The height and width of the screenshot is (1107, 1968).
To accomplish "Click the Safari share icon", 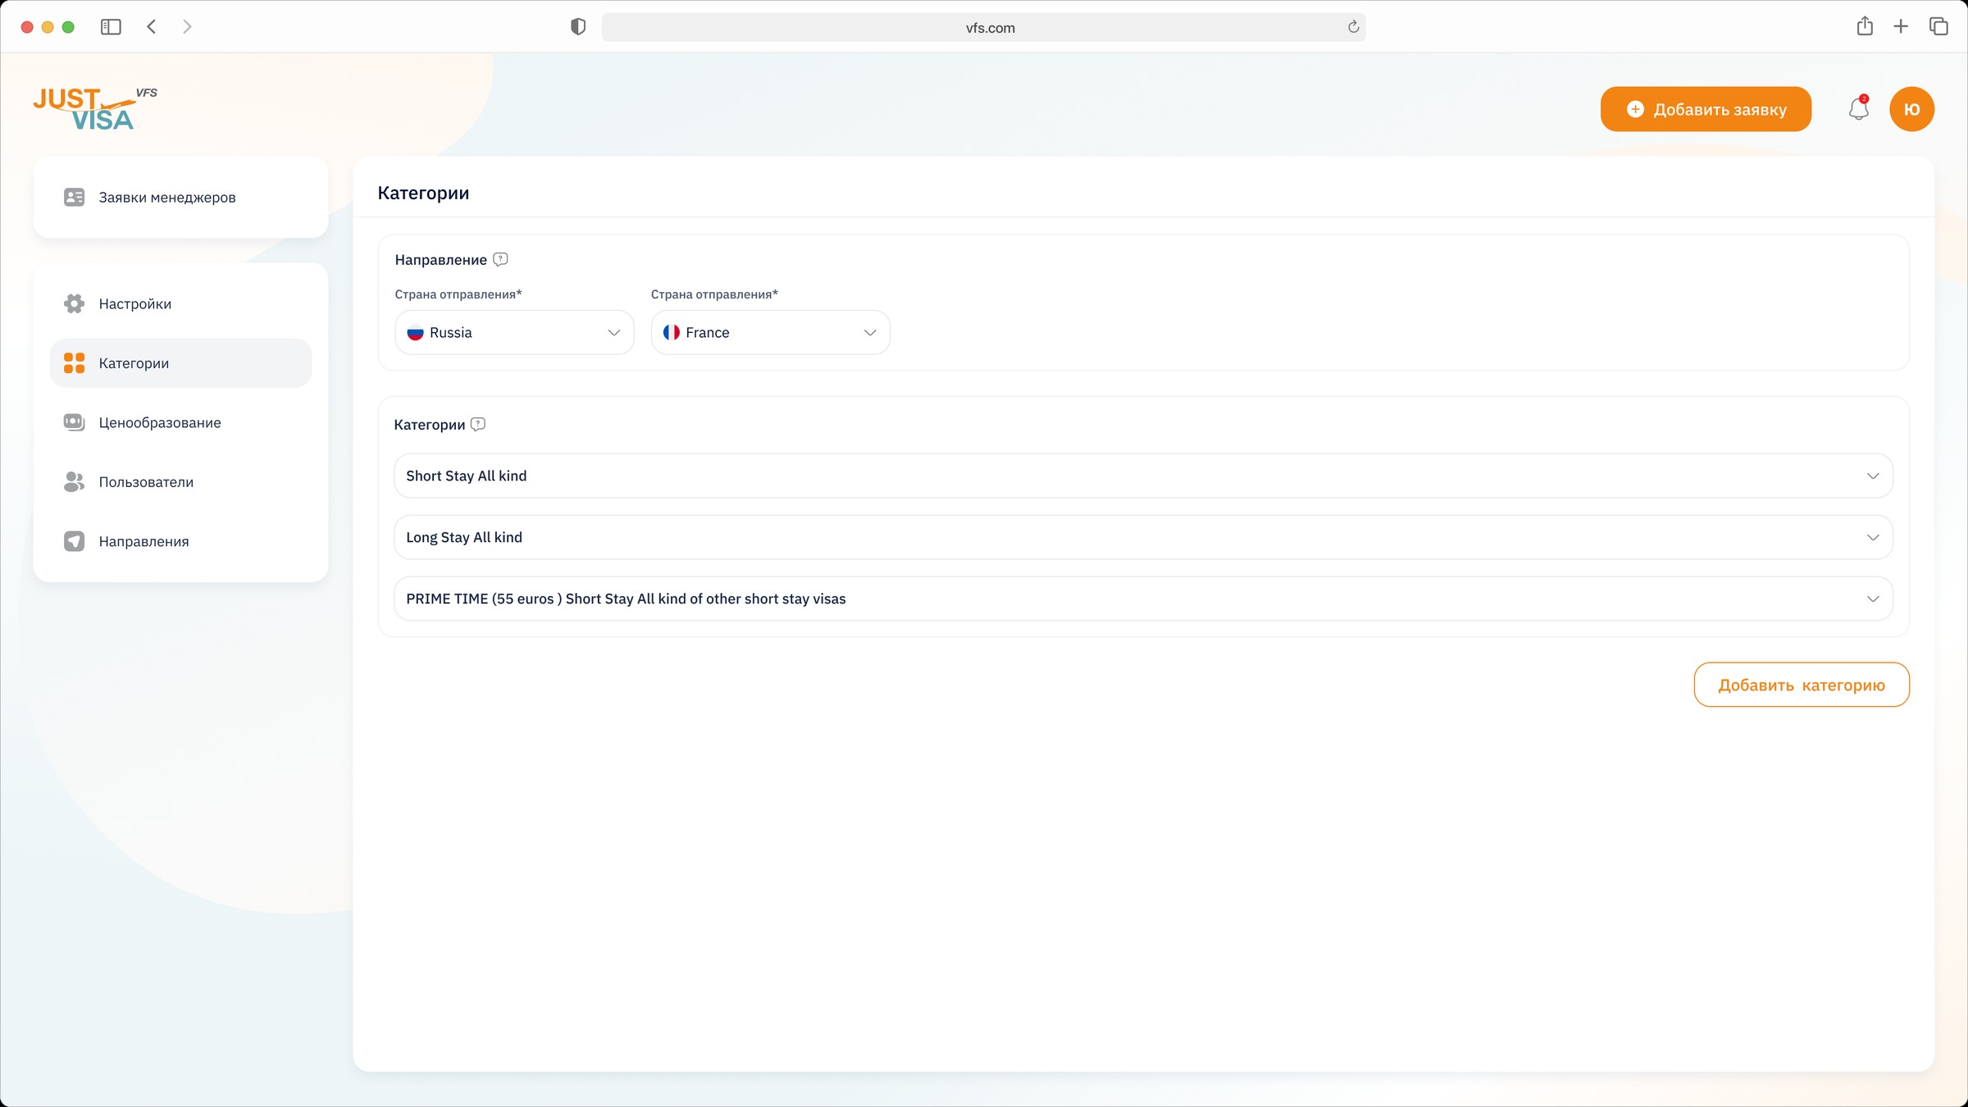I will [1865, 26].
